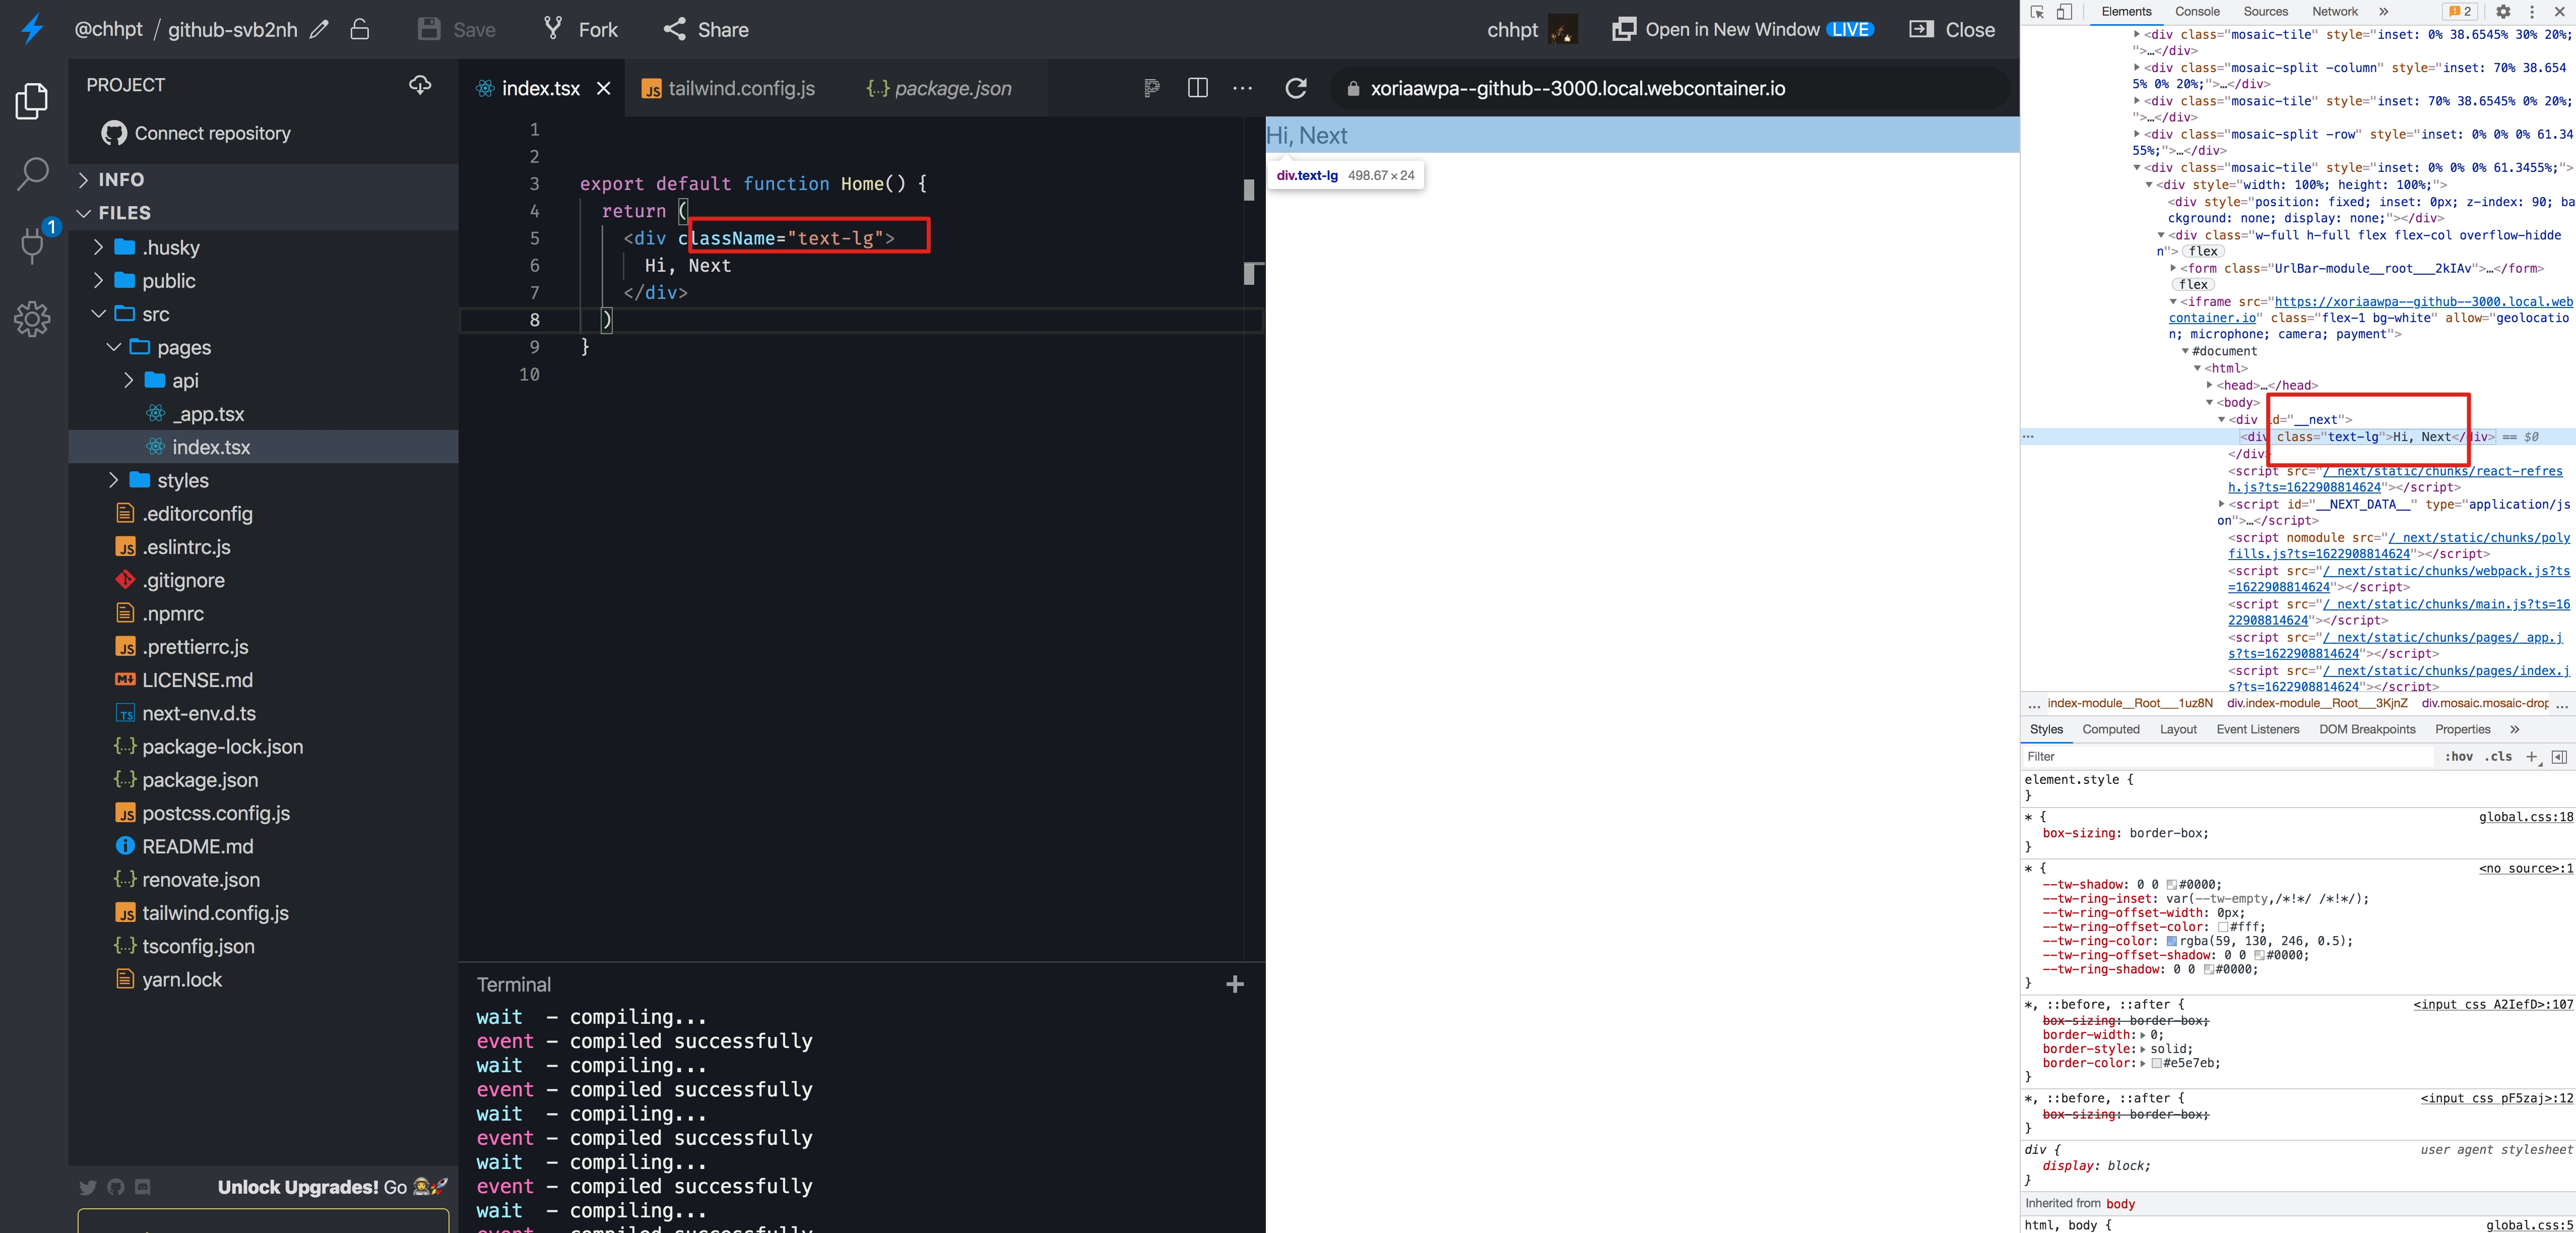Click the border-color #e5e7eb swatch
2576x1233 pixels.
tap(2157, 1063)
